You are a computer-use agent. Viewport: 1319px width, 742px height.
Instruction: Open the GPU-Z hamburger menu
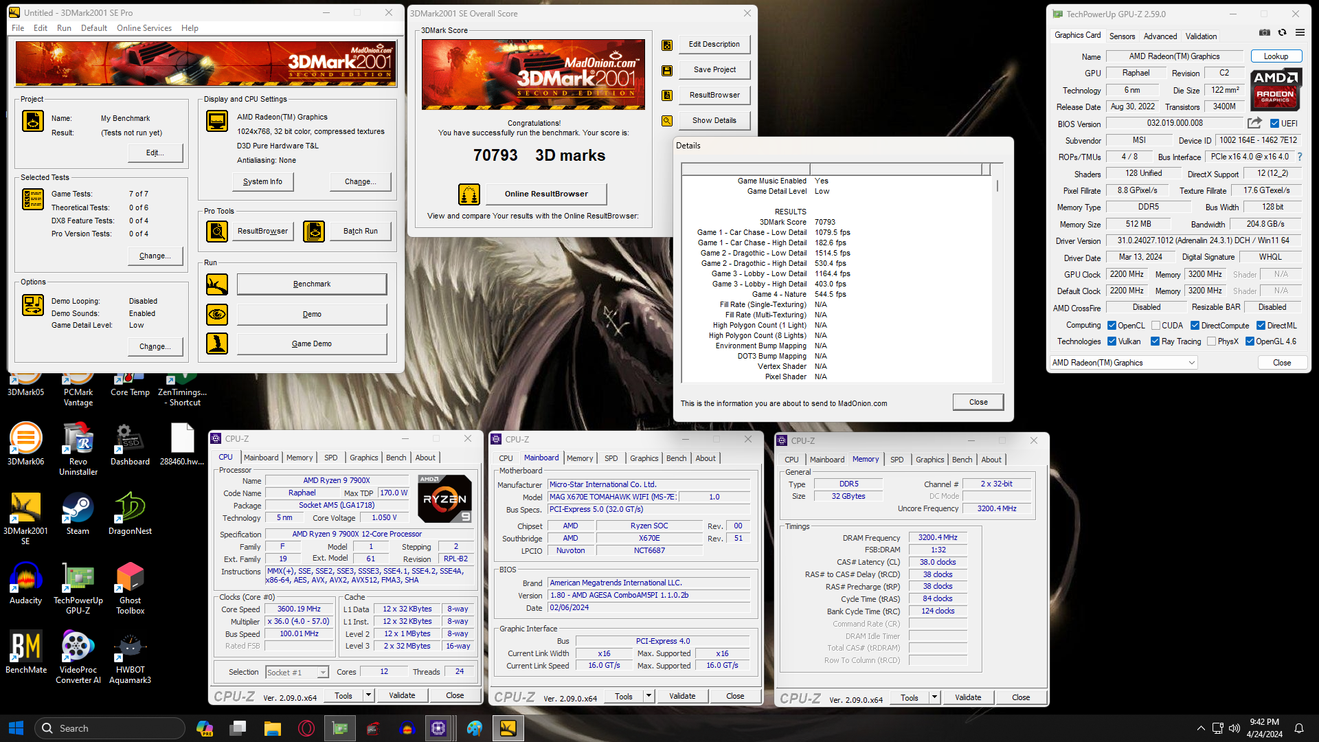[1300, 32]
